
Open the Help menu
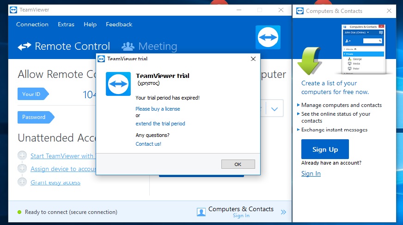(90, 24)
